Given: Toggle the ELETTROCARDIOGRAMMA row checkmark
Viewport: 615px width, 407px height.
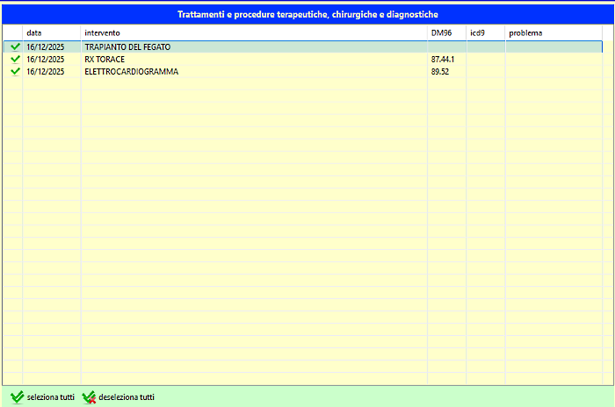Looking at the screenshot, I should pyautogui.click(x=15, y=71).
